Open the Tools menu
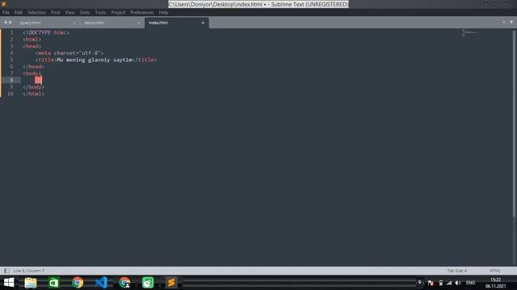The image size is (517, 290). click(x=100, y=13)
